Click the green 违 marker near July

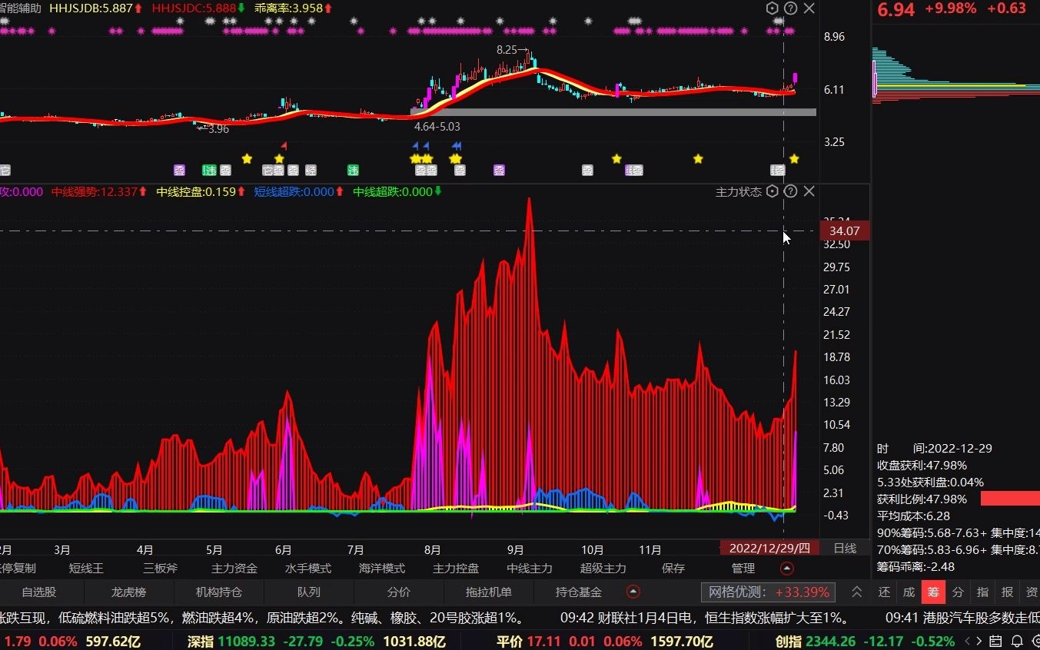pyautogui.click(x=353, y=170)
